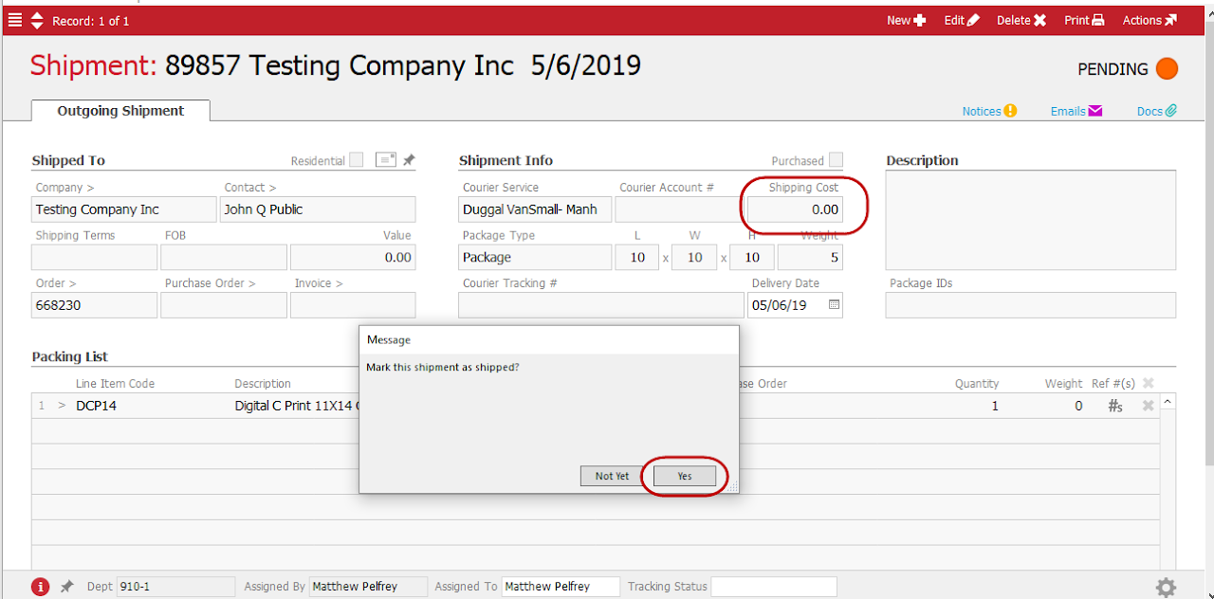Click the Invoice field

(353, 305)
